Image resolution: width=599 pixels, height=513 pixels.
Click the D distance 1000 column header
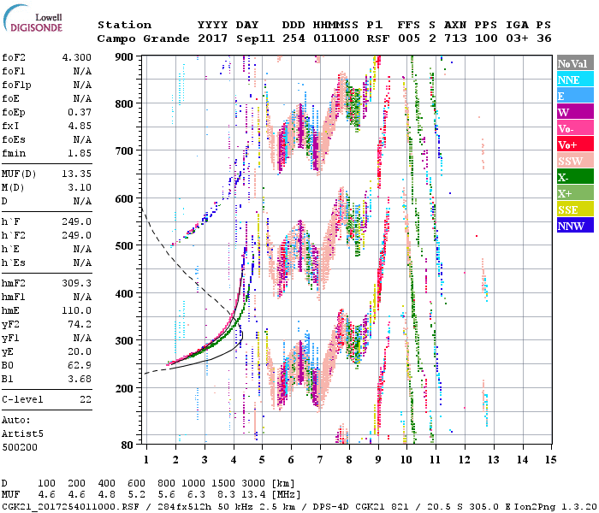coord(193,484)
